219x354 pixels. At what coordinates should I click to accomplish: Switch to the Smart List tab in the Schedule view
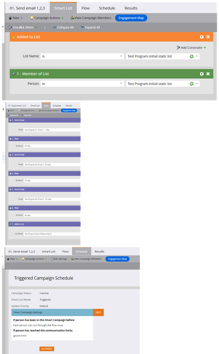(49, 251)
